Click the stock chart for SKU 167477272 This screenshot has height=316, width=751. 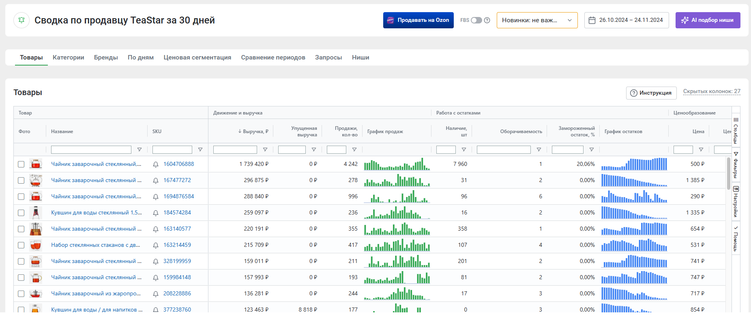coord(634,180)
